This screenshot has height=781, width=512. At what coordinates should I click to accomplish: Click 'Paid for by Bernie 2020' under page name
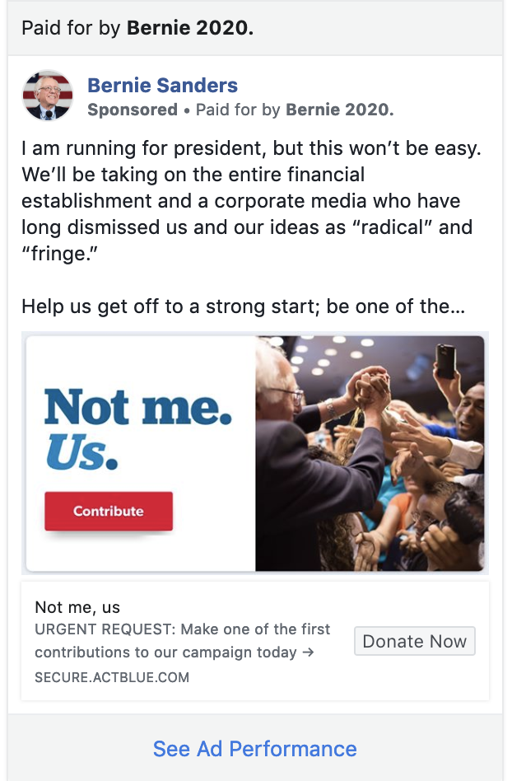pos(295,110)
